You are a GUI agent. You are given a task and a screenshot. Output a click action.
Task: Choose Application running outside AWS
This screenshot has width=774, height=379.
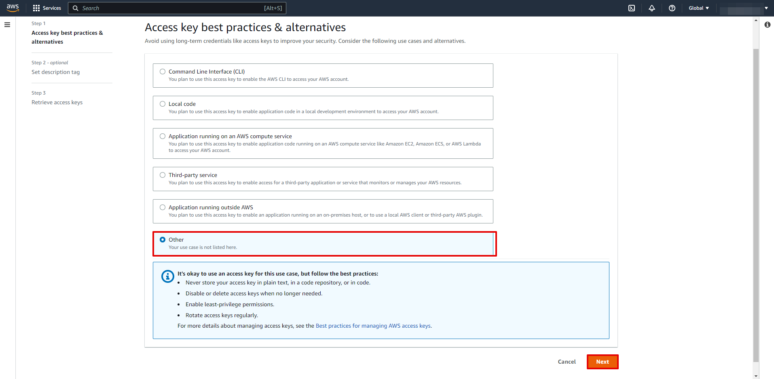tap(163, 207)
